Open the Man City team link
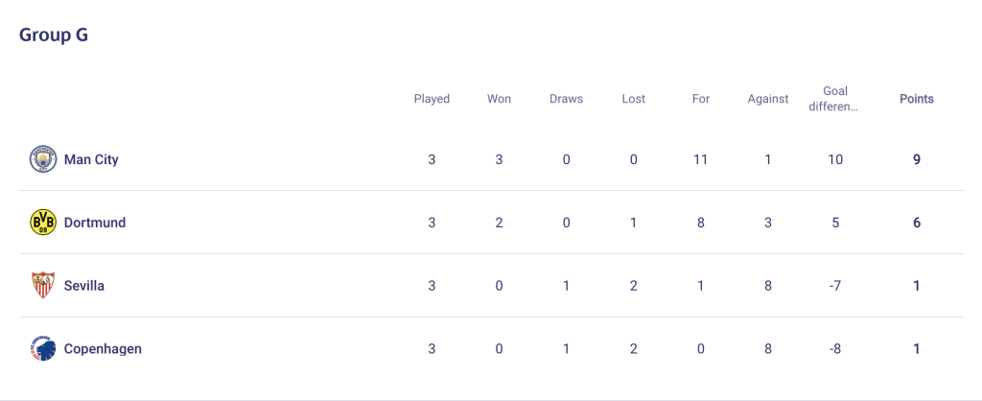The width and height of the screenshot is (982, 401). 91,159
